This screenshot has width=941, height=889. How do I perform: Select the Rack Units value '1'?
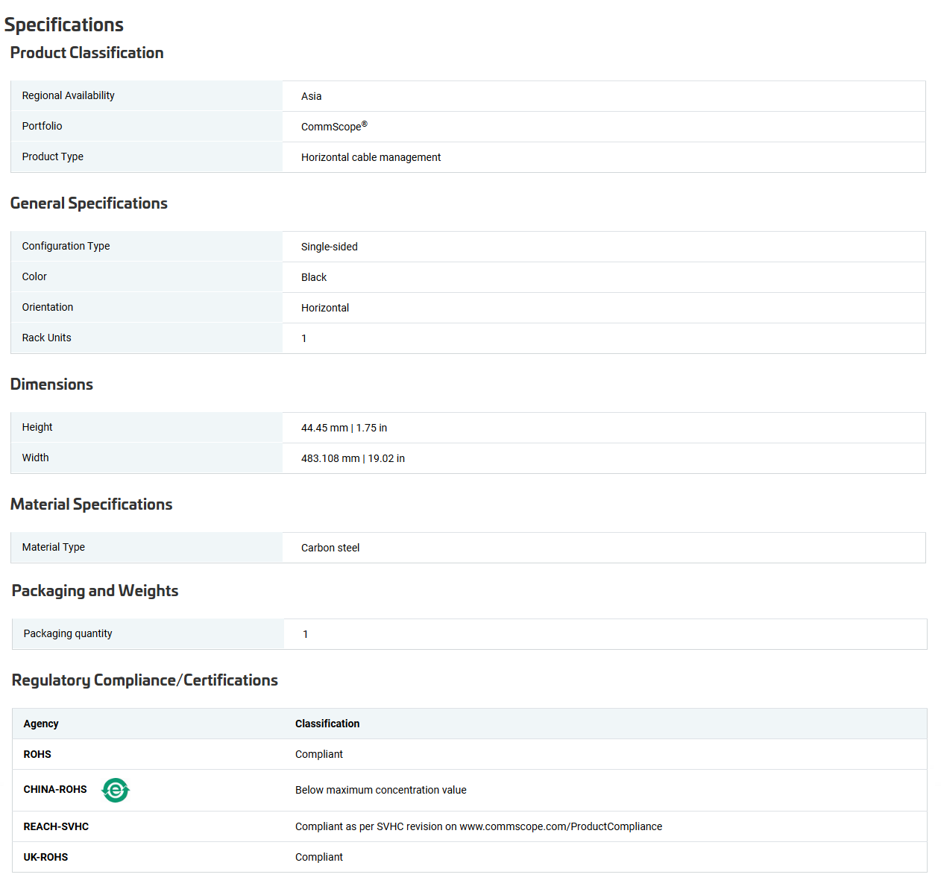[304, 338]
